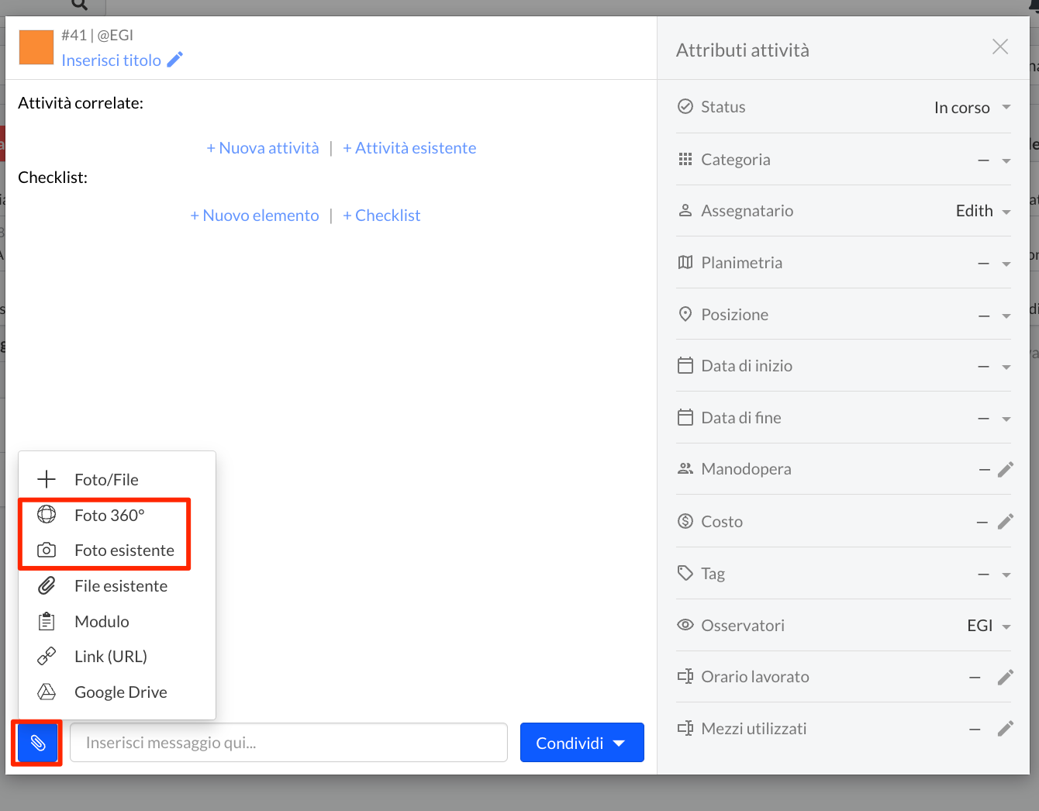The image size is (1039, 811).
Task: Choose Foto esistente from attachment menu
Action: (117, 550)
